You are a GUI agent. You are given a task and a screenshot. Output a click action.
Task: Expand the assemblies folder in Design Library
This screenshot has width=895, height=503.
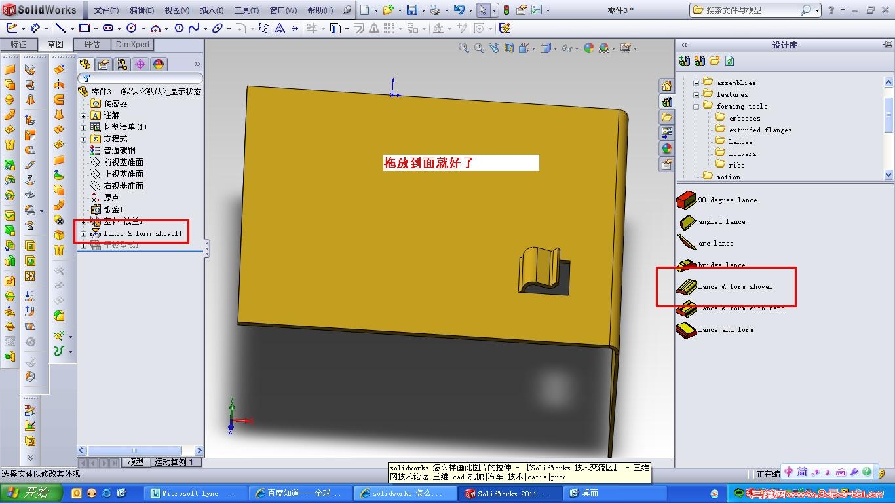696,83
